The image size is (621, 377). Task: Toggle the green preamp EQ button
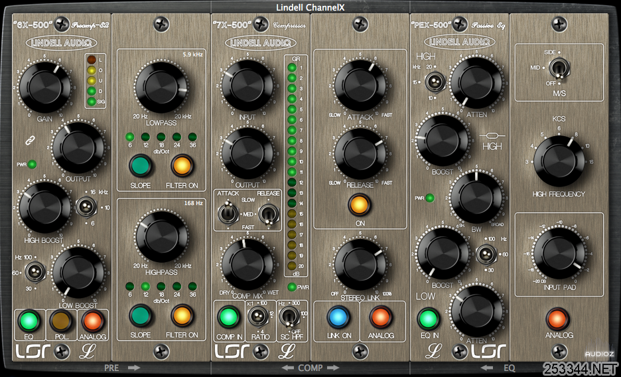tap(29, 321)
